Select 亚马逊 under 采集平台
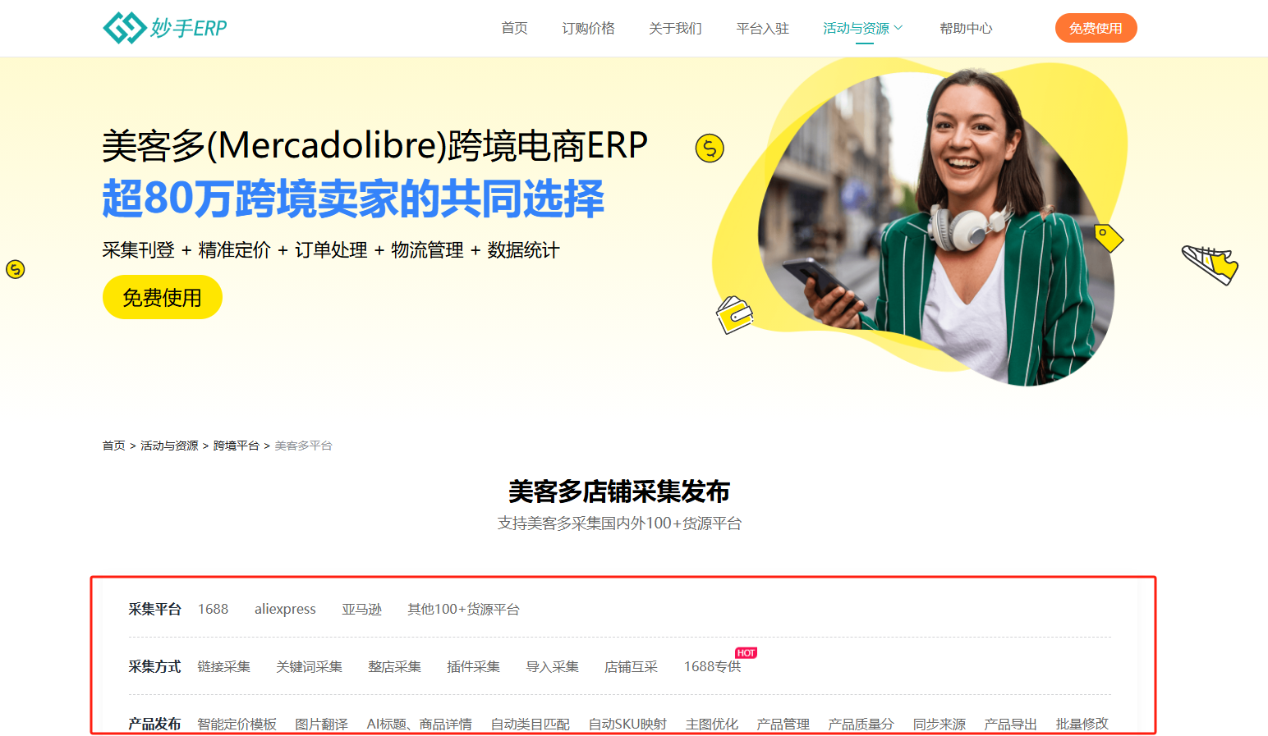This screenshot has height=736, width=1268. pos(361,609)
